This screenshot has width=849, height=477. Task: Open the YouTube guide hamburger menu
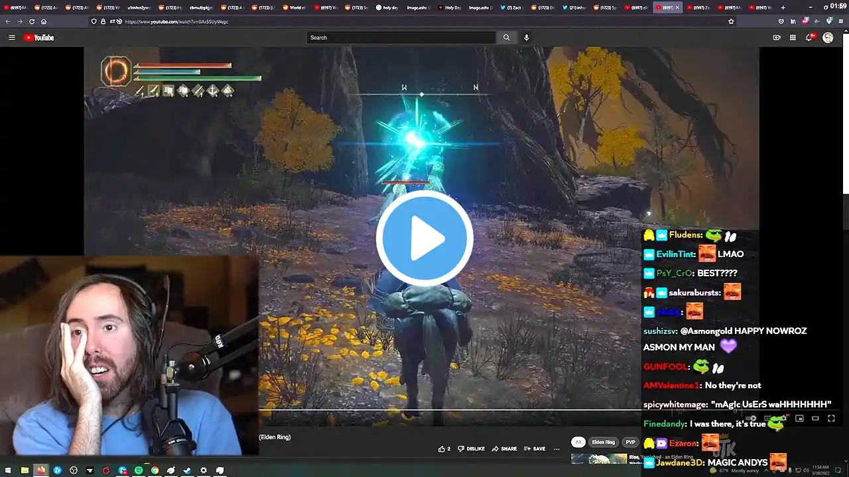[x=11, y=38]
